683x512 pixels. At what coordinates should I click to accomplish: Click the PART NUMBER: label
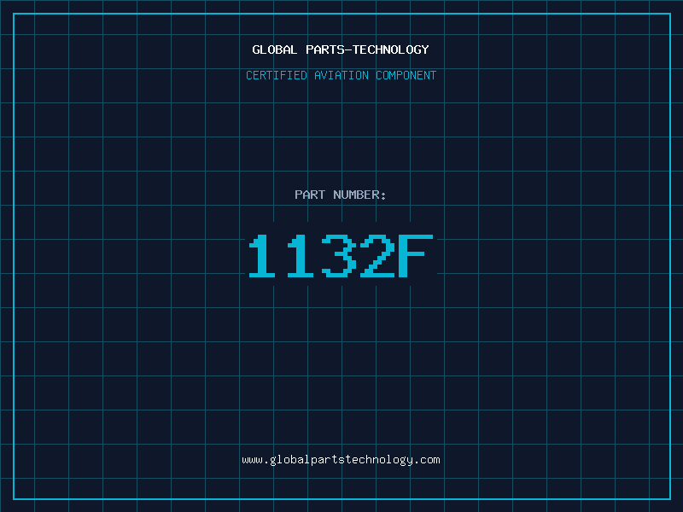pos(341,195)
